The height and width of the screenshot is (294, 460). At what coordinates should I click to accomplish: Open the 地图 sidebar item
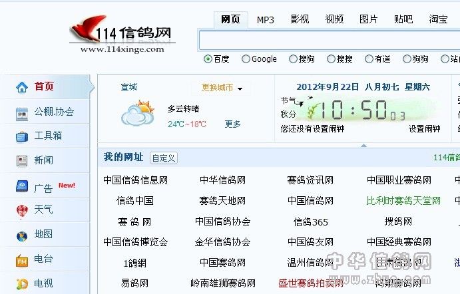tap(45, 235)
